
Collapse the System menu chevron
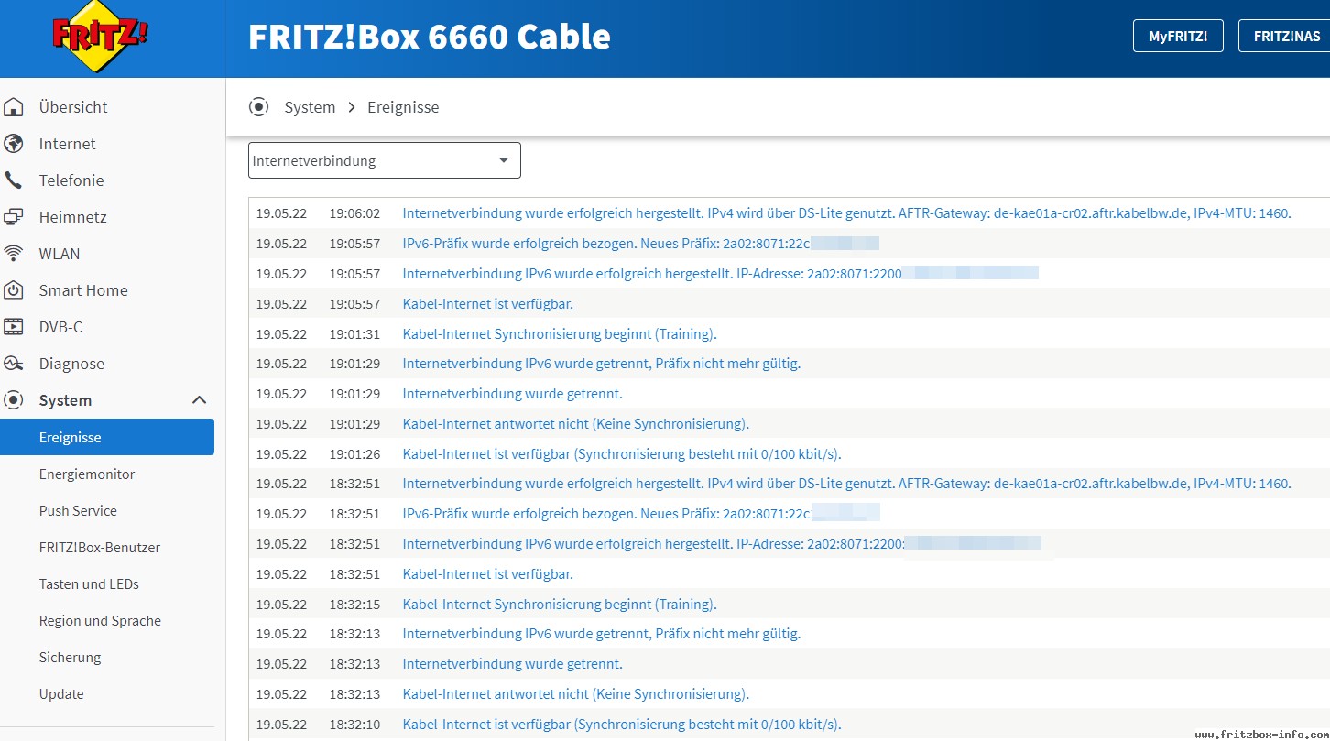click(x=199, y=400)
